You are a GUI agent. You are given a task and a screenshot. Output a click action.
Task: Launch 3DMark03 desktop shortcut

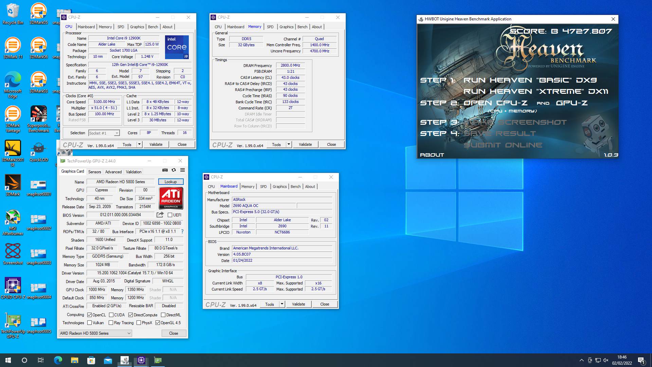pos(38,82)
